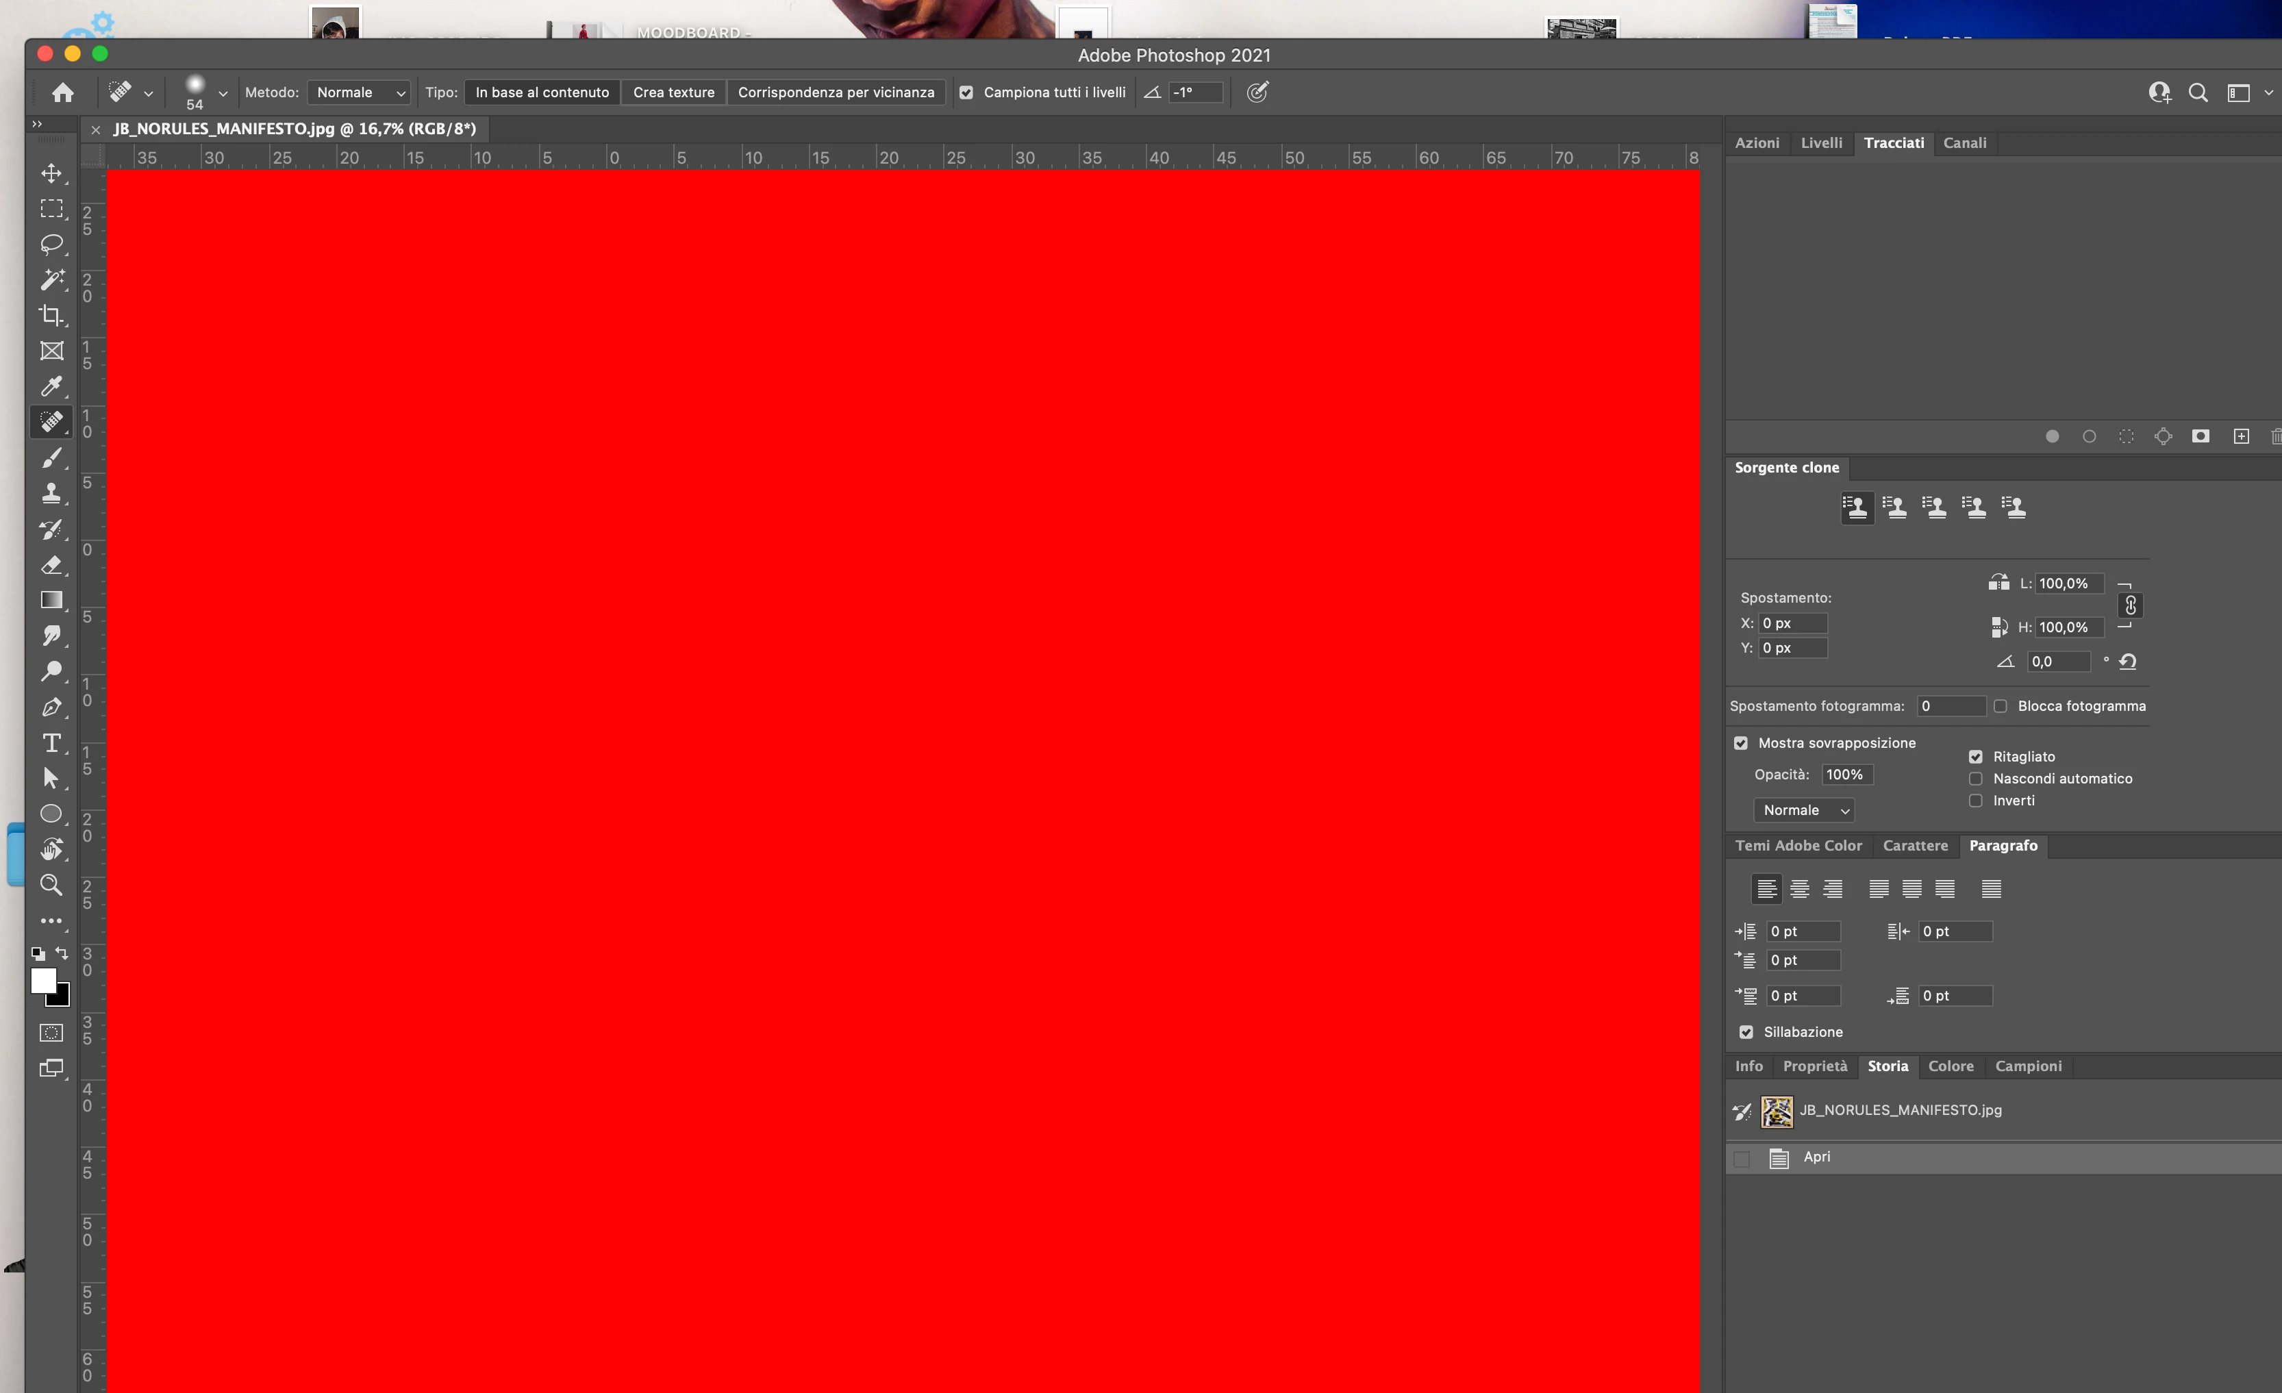Screen dimensions: 2282x1393
Task: Disable Sillabazione checkbox
Action: pos(1746,1032)
